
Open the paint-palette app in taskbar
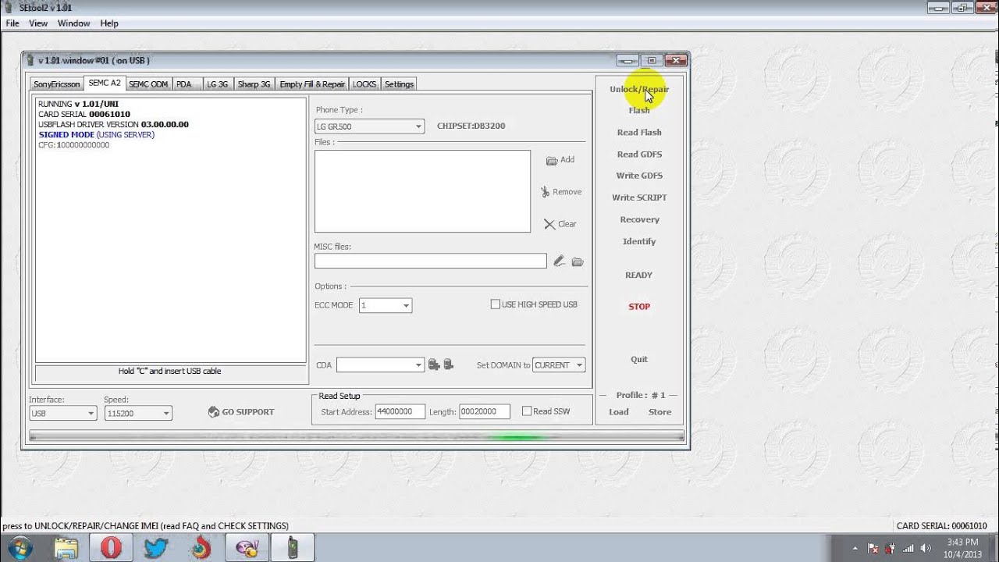pos(247,548)
